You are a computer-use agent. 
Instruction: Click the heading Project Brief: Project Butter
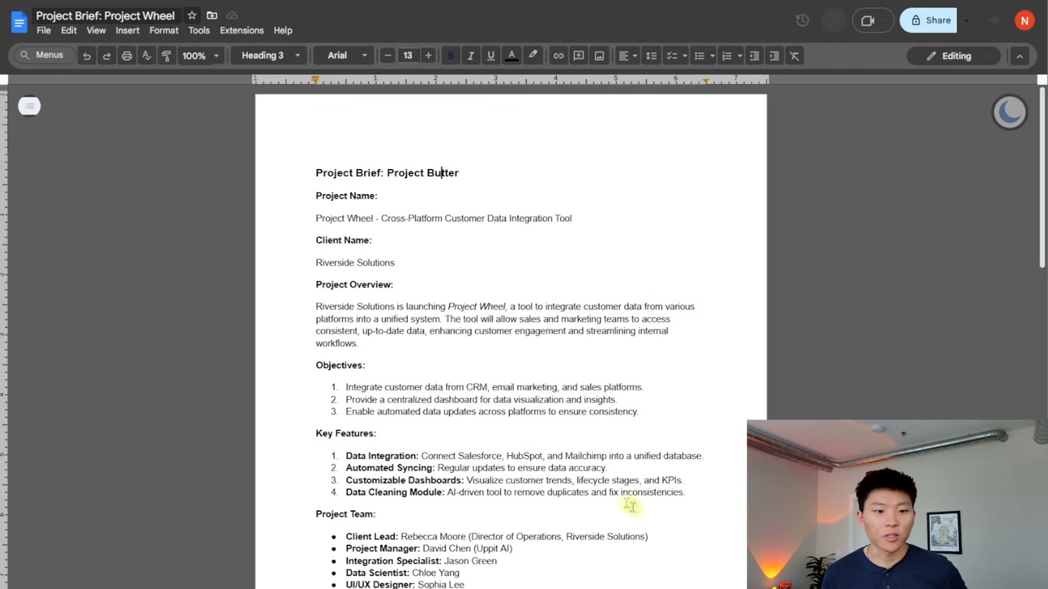(x=387, y=173)
